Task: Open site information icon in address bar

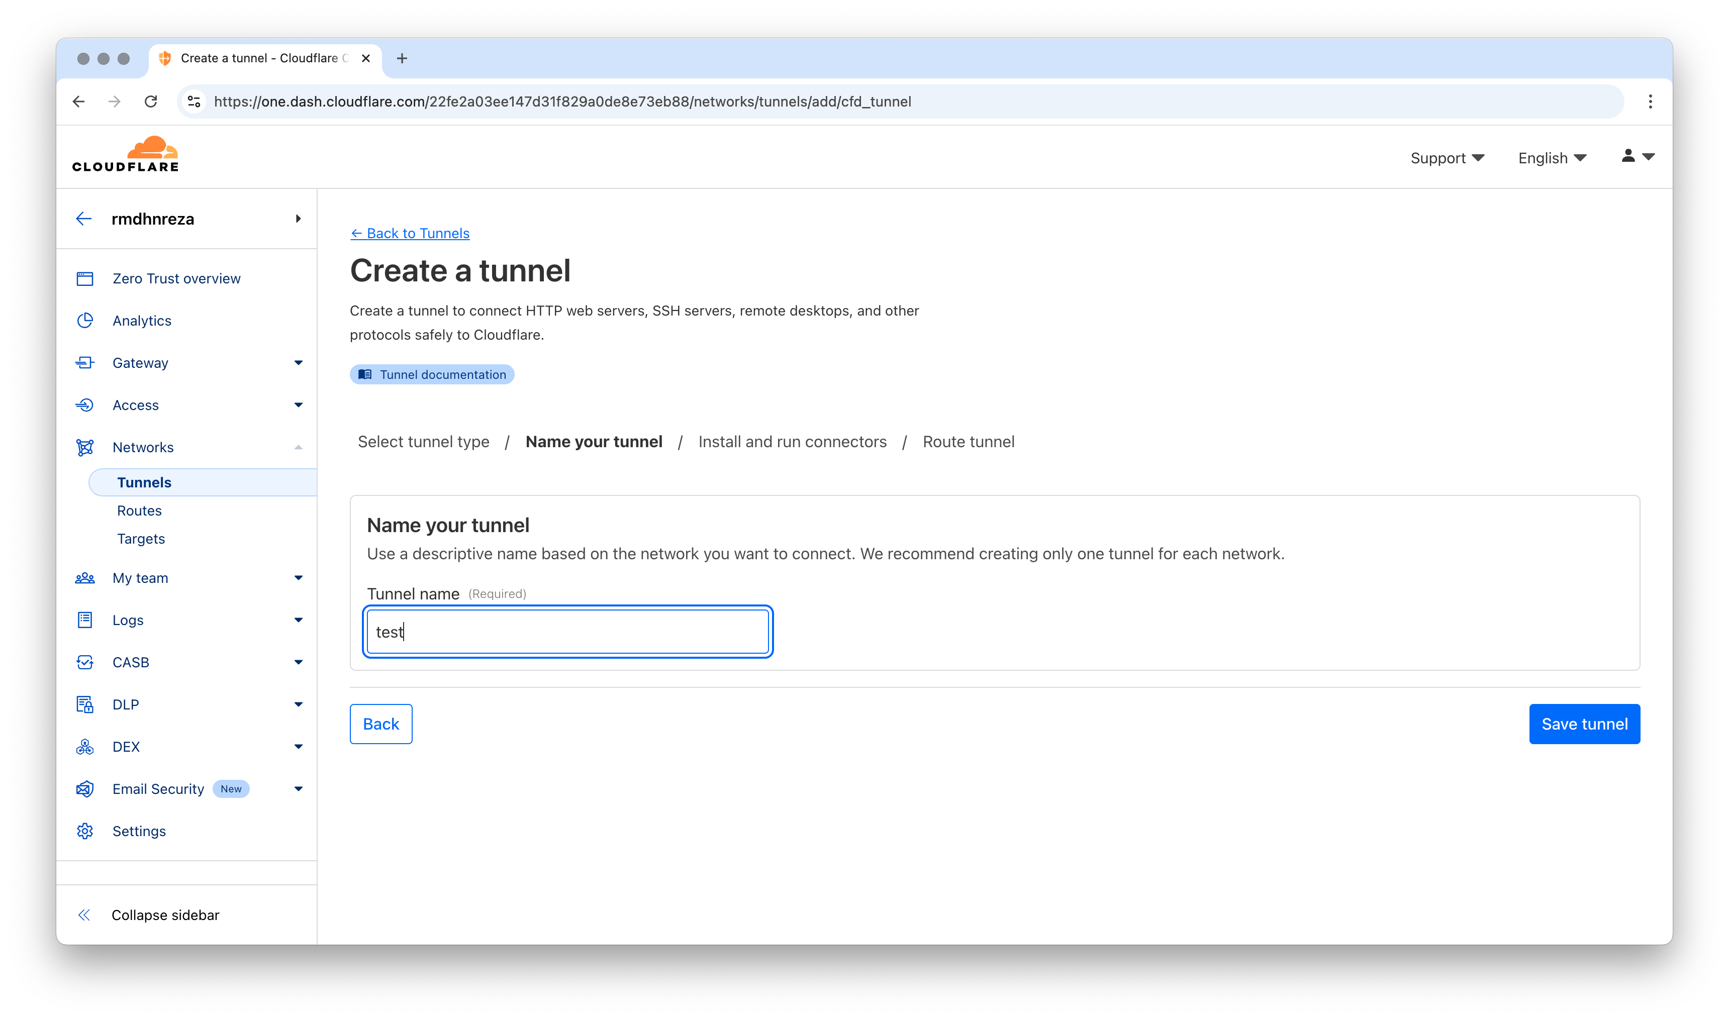Action: point(195,101)
